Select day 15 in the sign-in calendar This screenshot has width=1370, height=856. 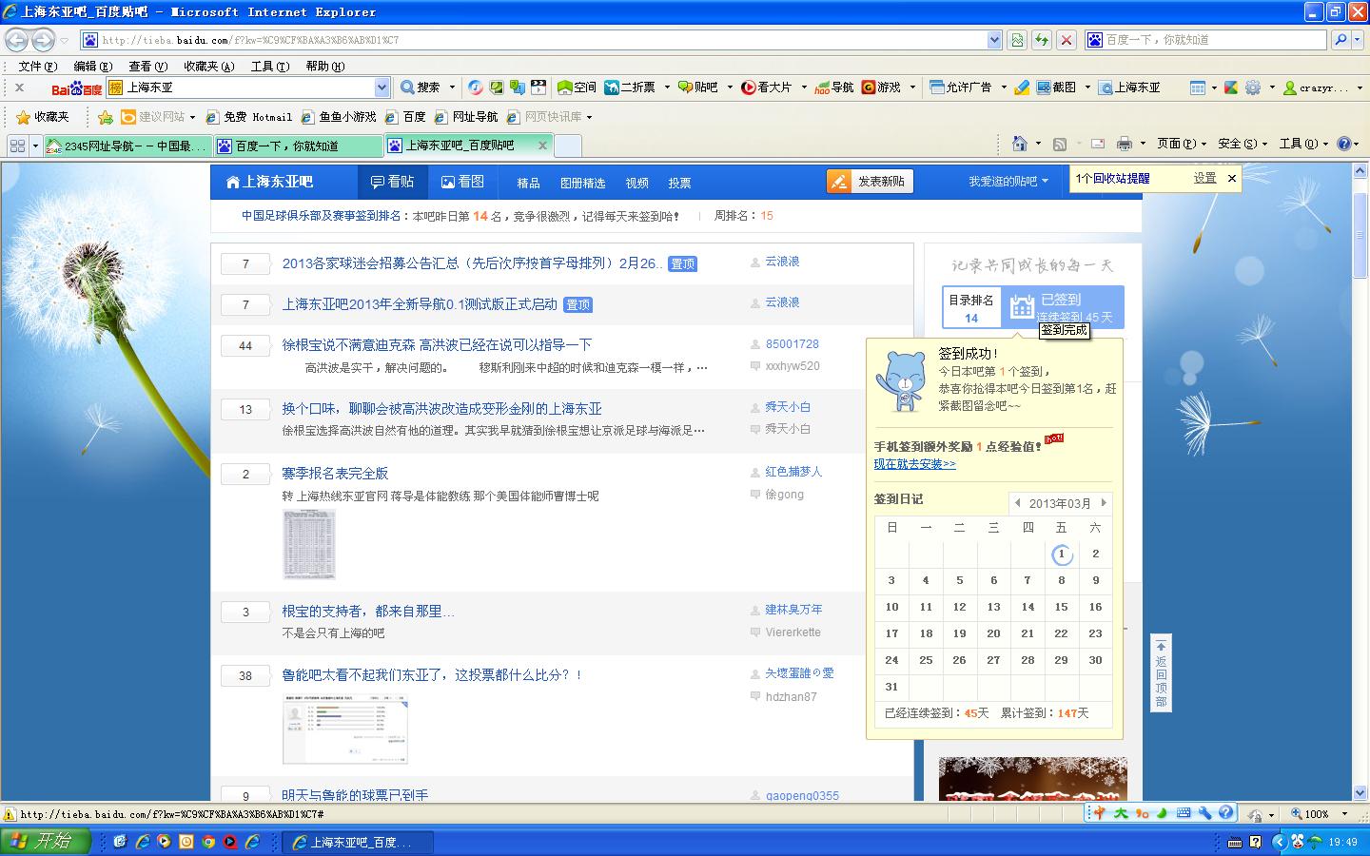pyautogui.click(x=1062, y=607)
